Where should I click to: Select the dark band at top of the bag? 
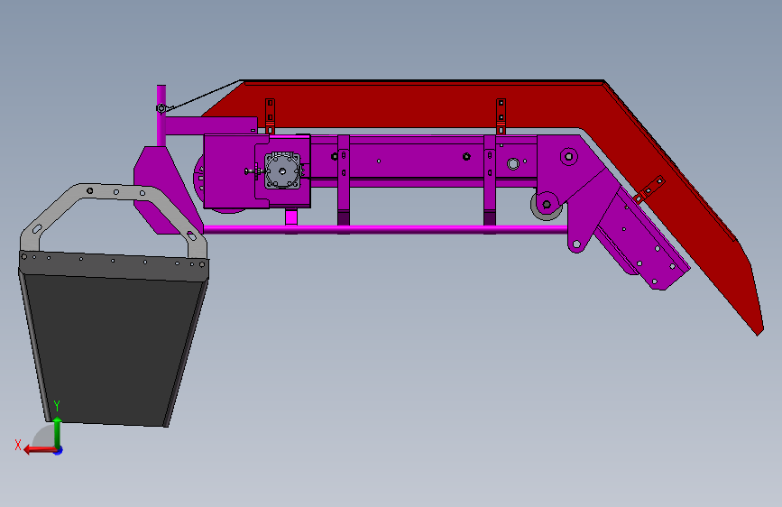114,265
